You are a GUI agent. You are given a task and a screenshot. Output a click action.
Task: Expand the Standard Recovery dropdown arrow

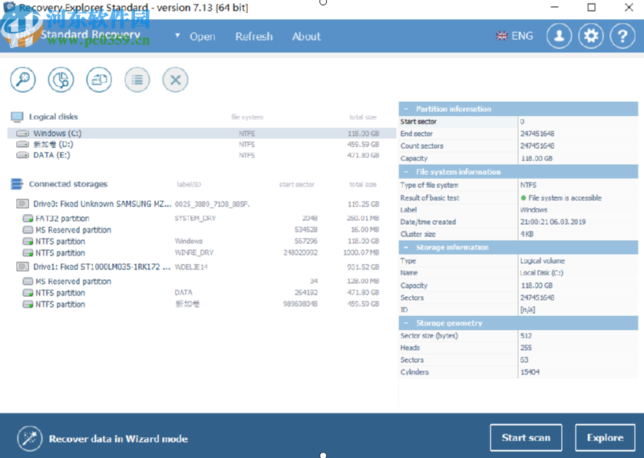(177, 36)
